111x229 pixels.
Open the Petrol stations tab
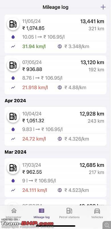click(69, 213)
